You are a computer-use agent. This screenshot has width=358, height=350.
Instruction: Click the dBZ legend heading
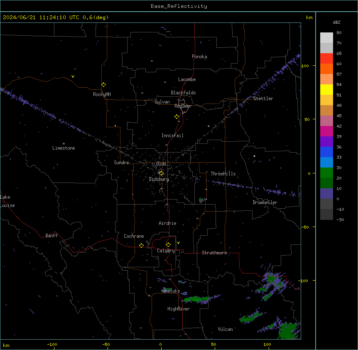tap(336, 22)
